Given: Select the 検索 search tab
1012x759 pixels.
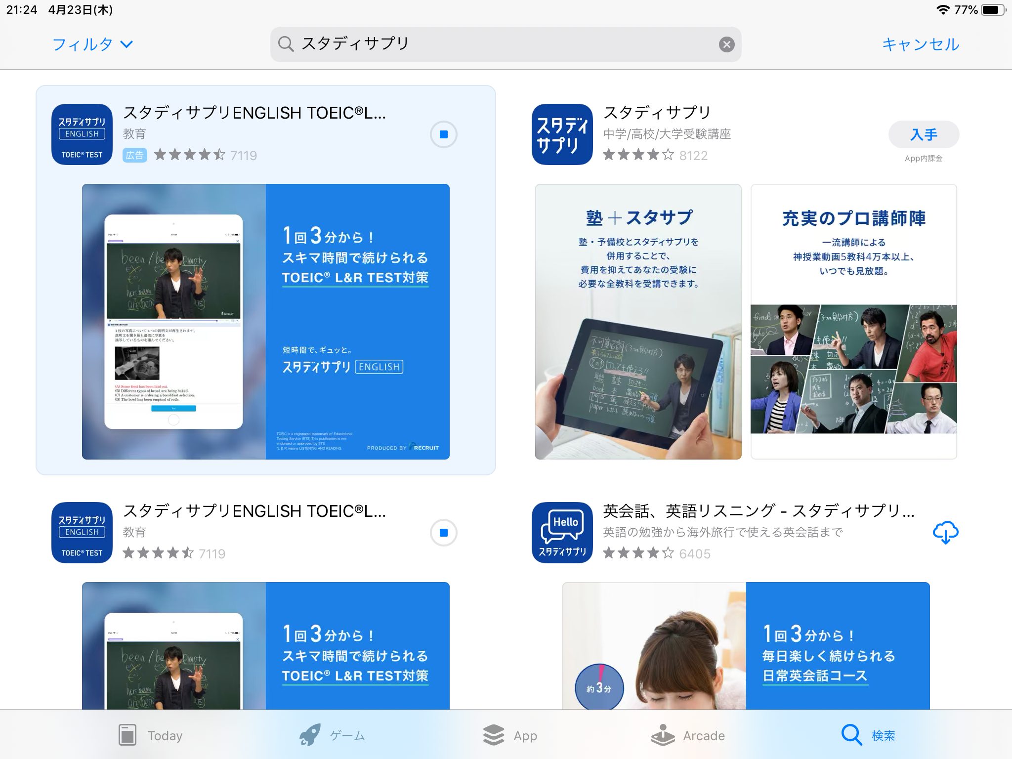Looking at the screenshot, I should pyautogui.click(x=868, y=735).
